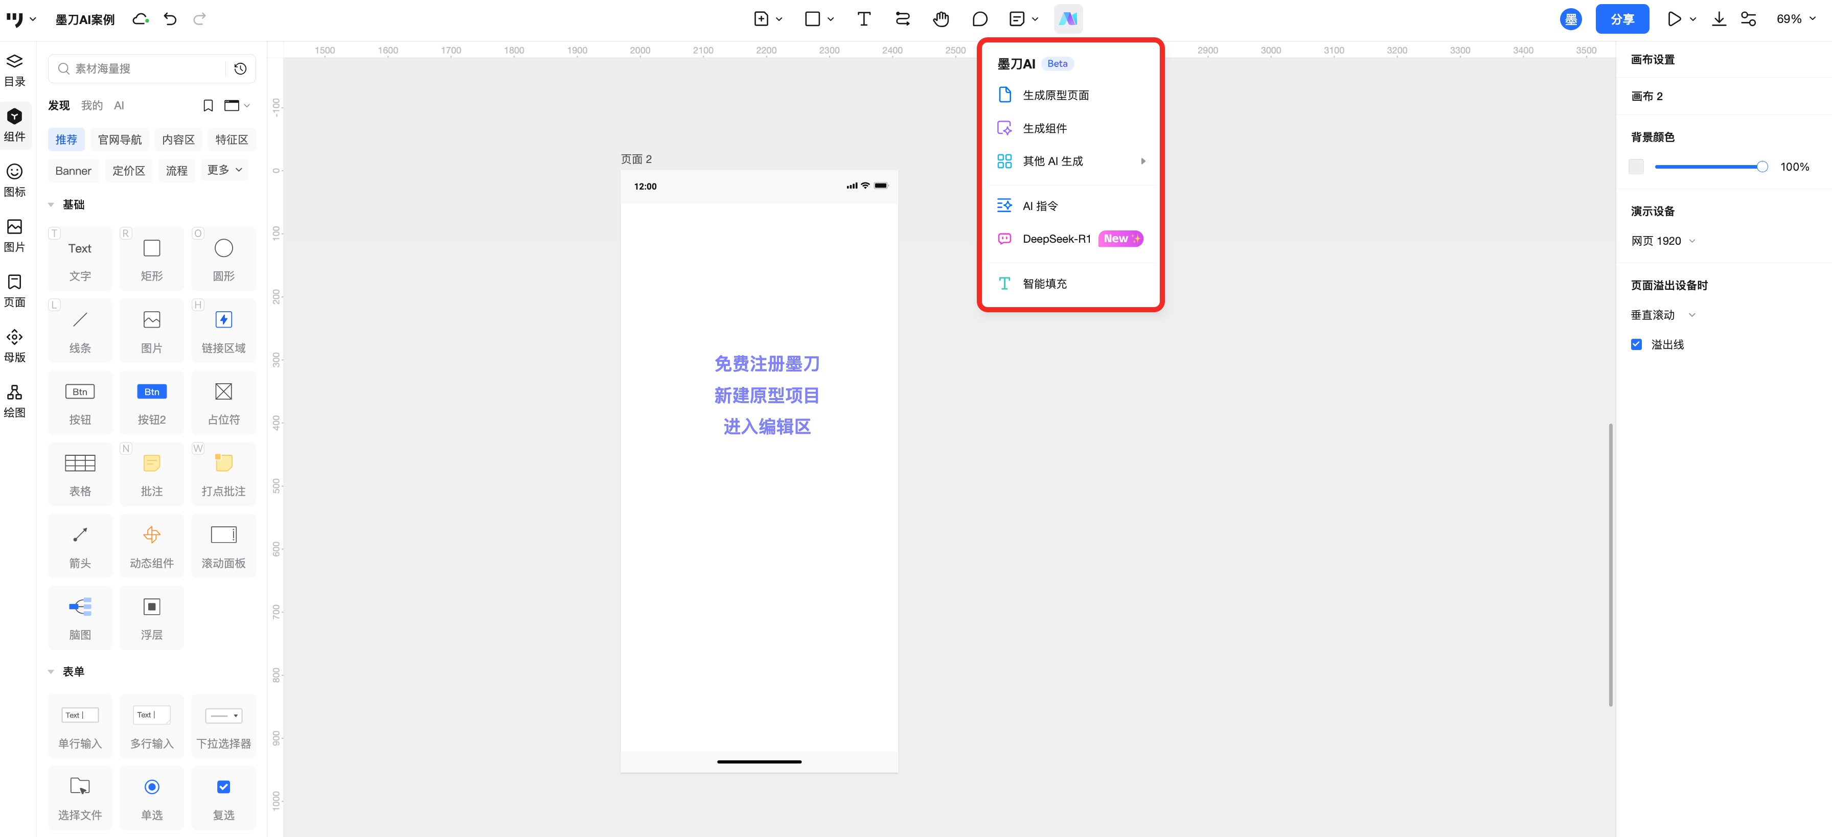The height and width of the screenshot is (837, 1832).
Task: Click the background opacity slider handle
Action: coord(1761,167)
